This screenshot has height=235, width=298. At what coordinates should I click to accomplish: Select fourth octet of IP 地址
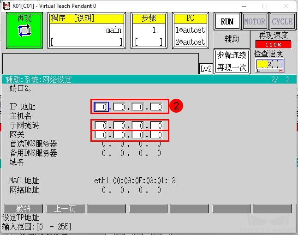(x=156, y=107)
